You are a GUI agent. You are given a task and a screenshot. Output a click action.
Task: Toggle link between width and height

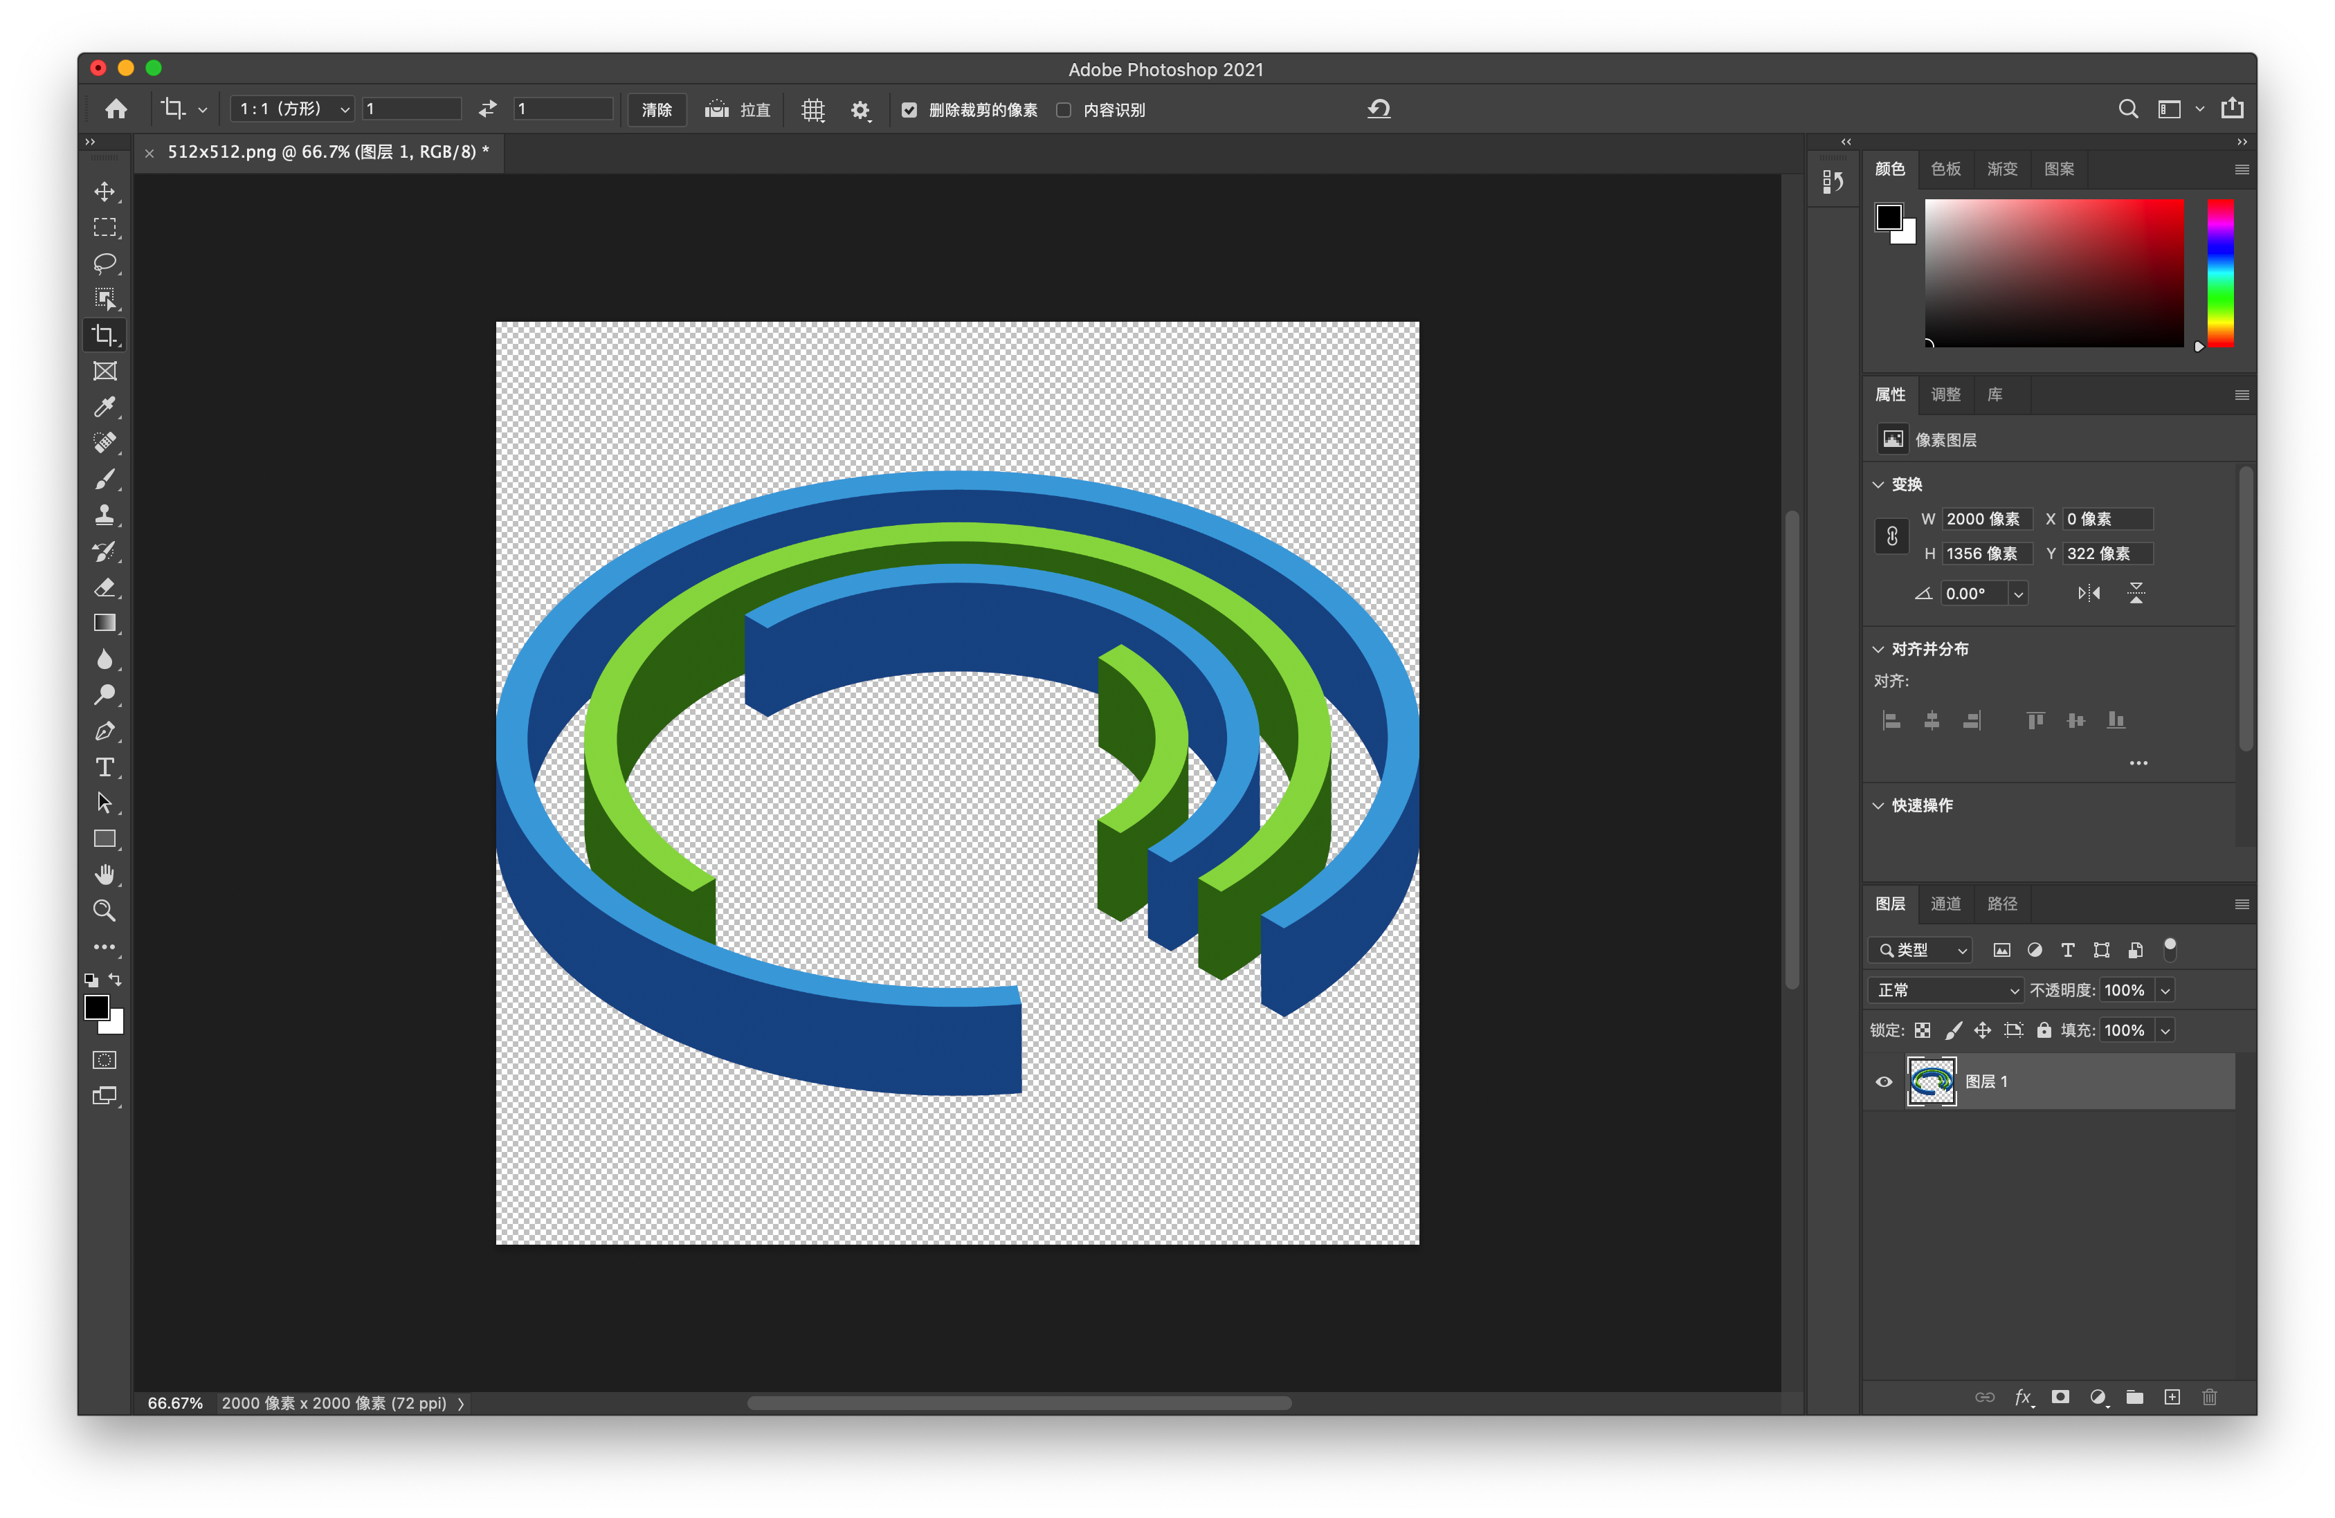(x=1891, y=536)
